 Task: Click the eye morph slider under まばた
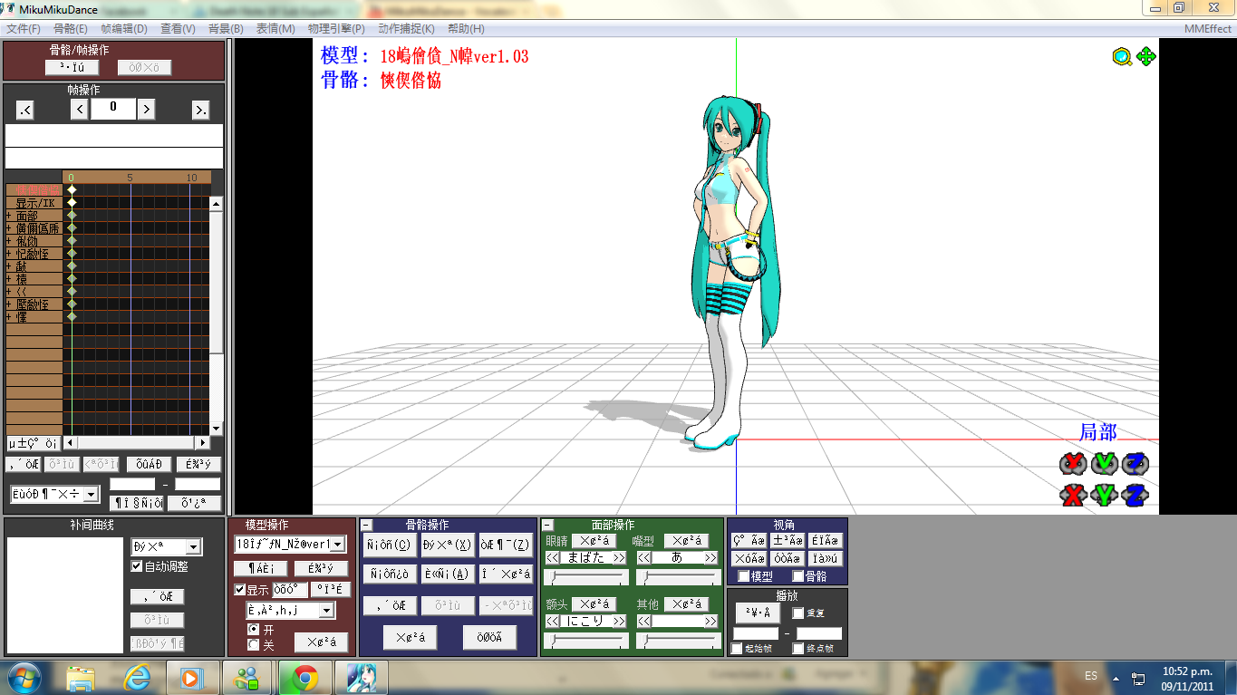coord(585,578)
